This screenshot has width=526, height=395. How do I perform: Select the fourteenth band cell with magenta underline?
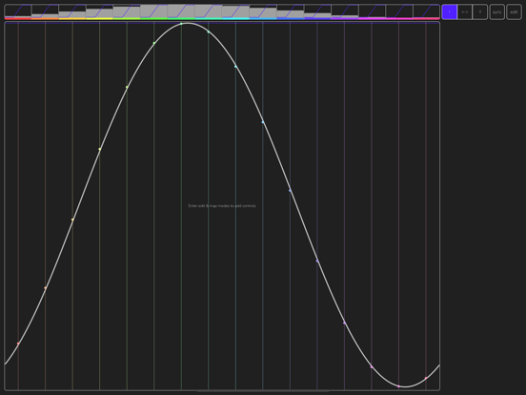point(372,12)
